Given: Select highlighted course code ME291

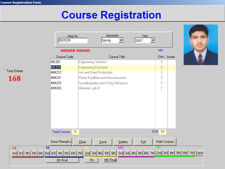Looking at the screenshot, I should (x=56, y=67).
